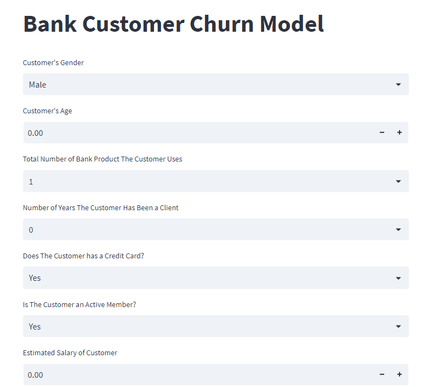The image size is (439, 387).
Task: Decrement the Estimated Salary value
Action: (382, 374)
